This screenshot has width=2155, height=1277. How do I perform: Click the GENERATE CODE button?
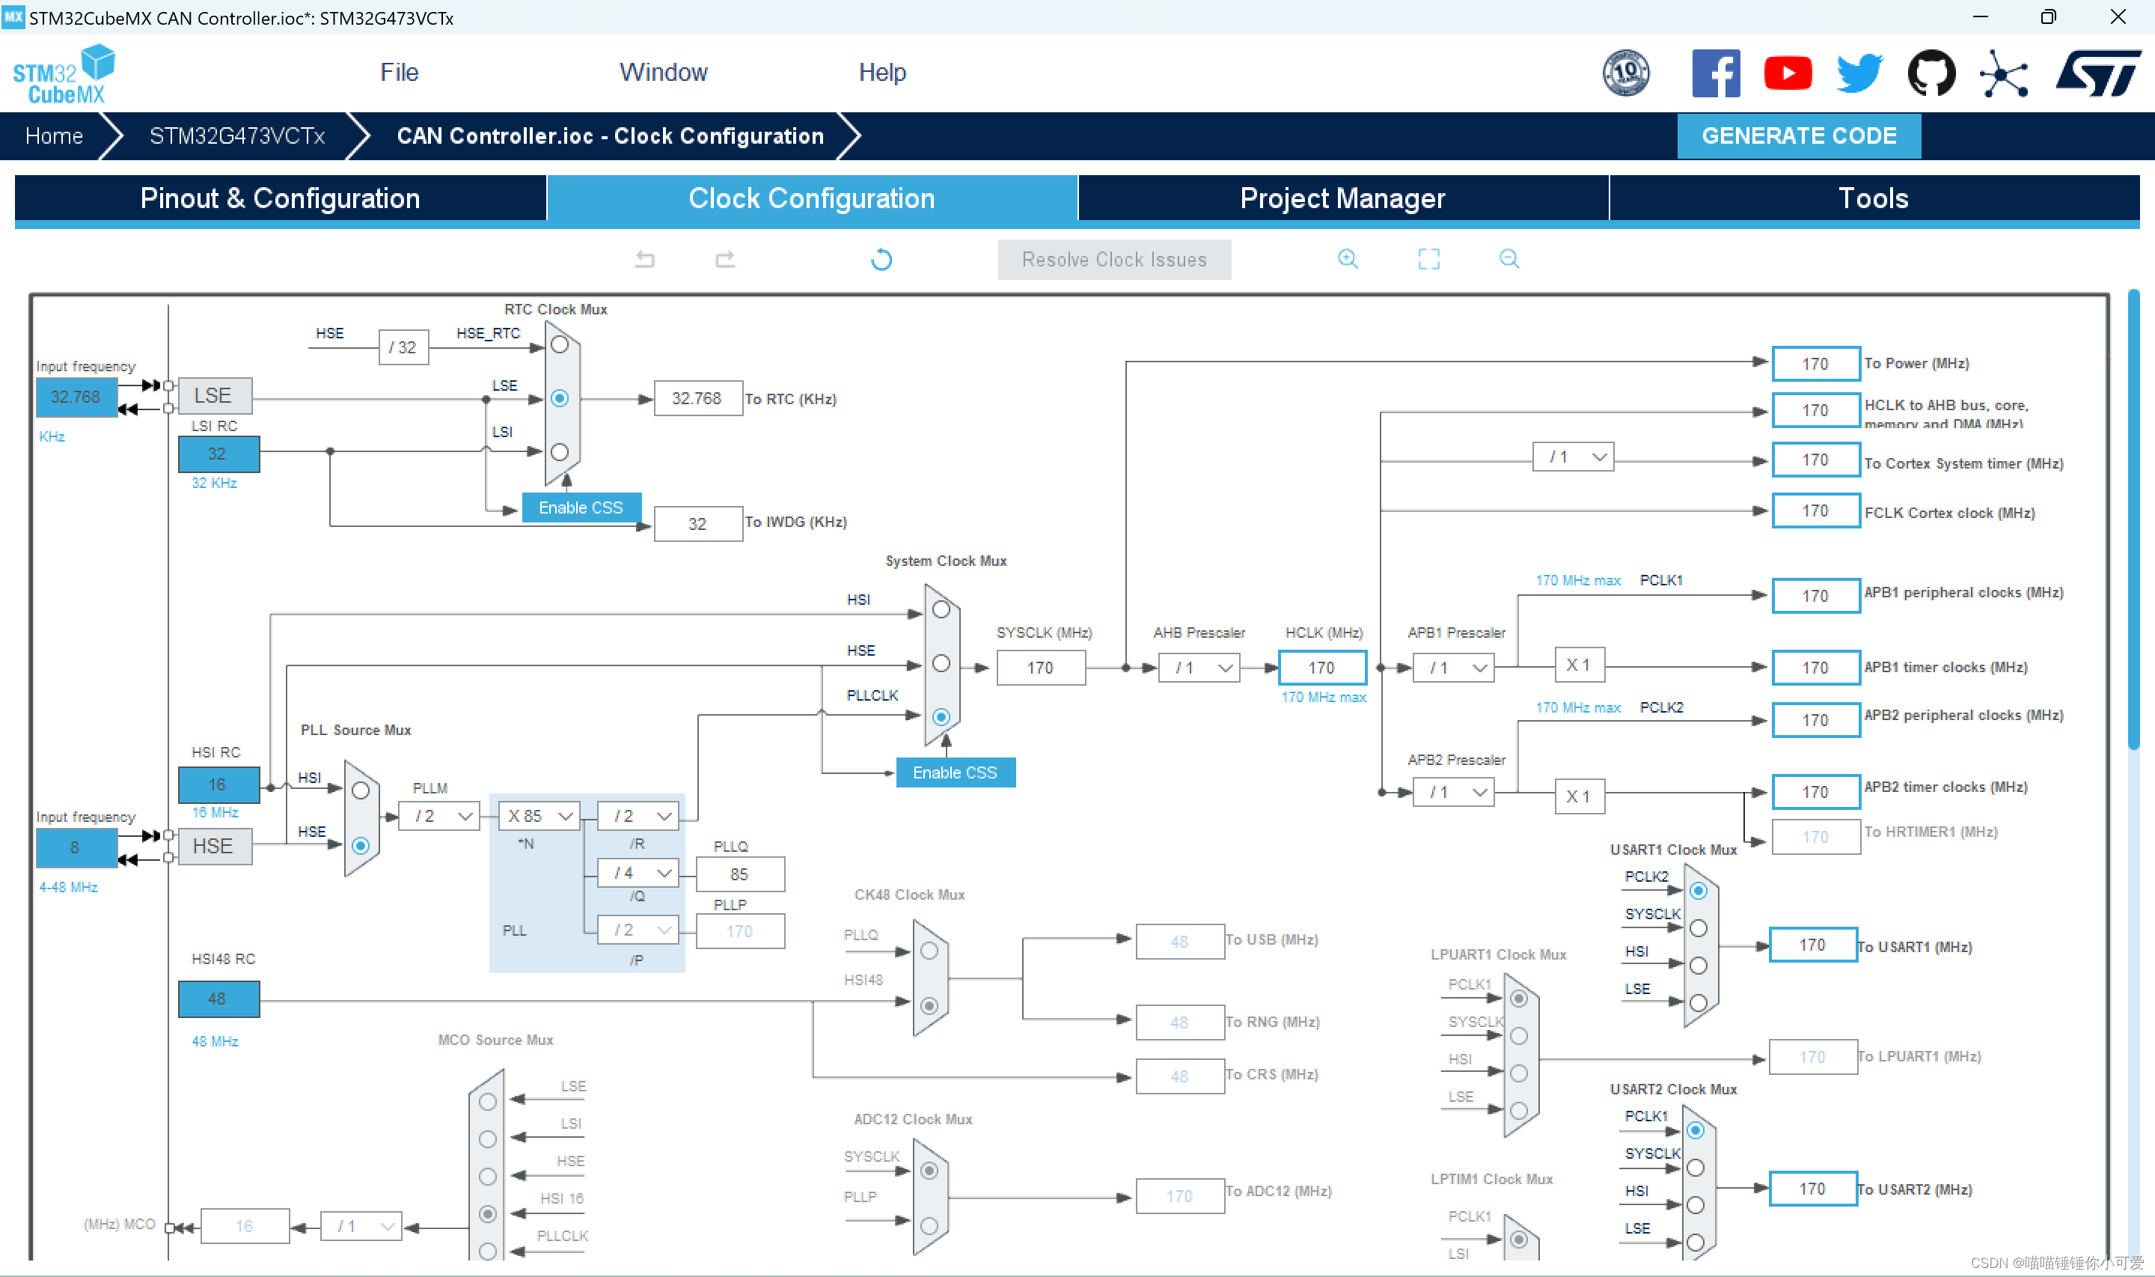tap(1798, 136)
